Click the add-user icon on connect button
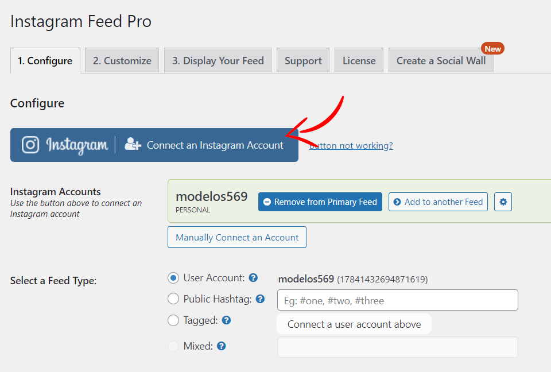551x372 pixels. pyautogui.click(x=133, y=144)
